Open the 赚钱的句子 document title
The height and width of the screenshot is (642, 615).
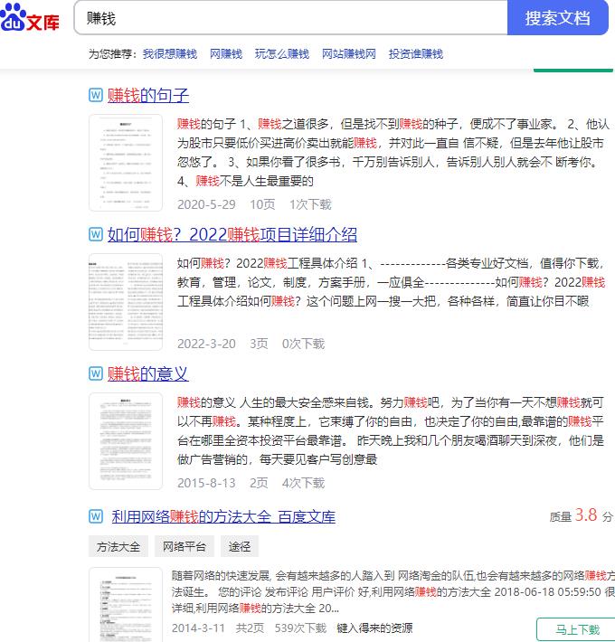pyautogui.click(x=148, y=95)
